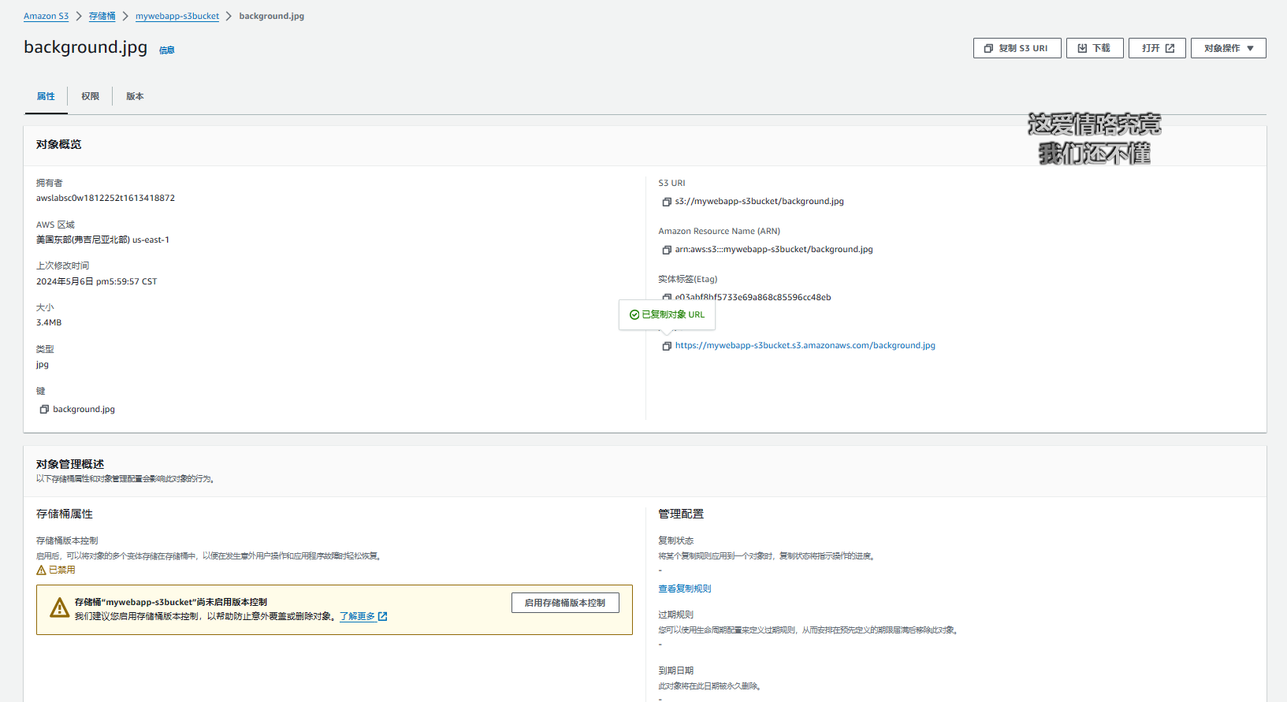The width and height of the screenshot is (1287, 702).
Task: Go to Amazon S3 breadcrumb link
Action: point(46,16)
